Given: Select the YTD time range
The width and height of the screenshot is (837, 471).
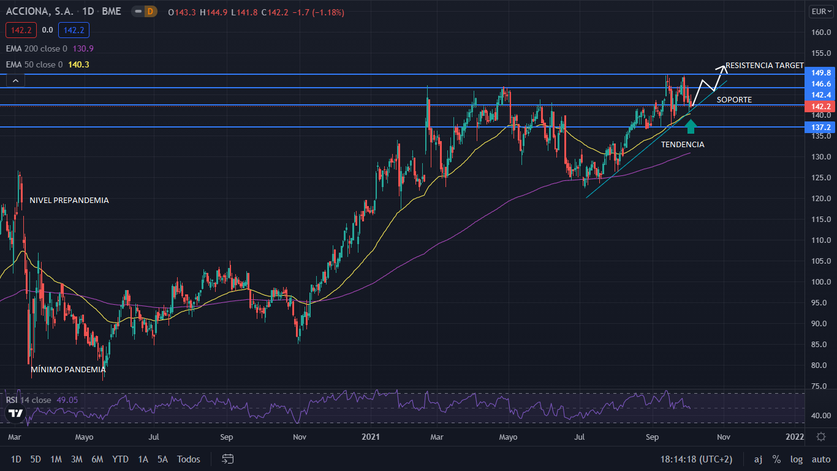Looking at the screenshot, I should click(x=120, y=459).
